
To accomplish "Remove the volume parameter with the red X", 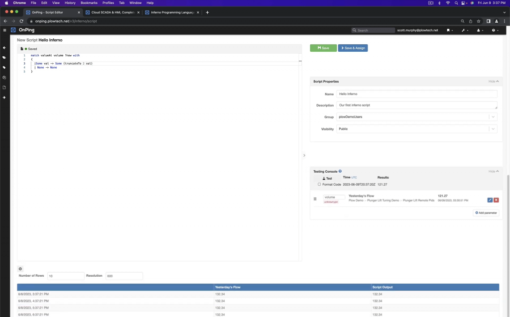I will 496,200.
